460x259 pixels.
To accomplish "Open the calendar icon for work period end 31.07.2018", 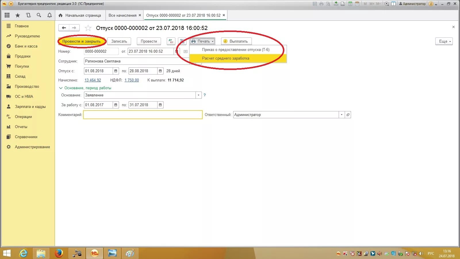I will [160, 105].
